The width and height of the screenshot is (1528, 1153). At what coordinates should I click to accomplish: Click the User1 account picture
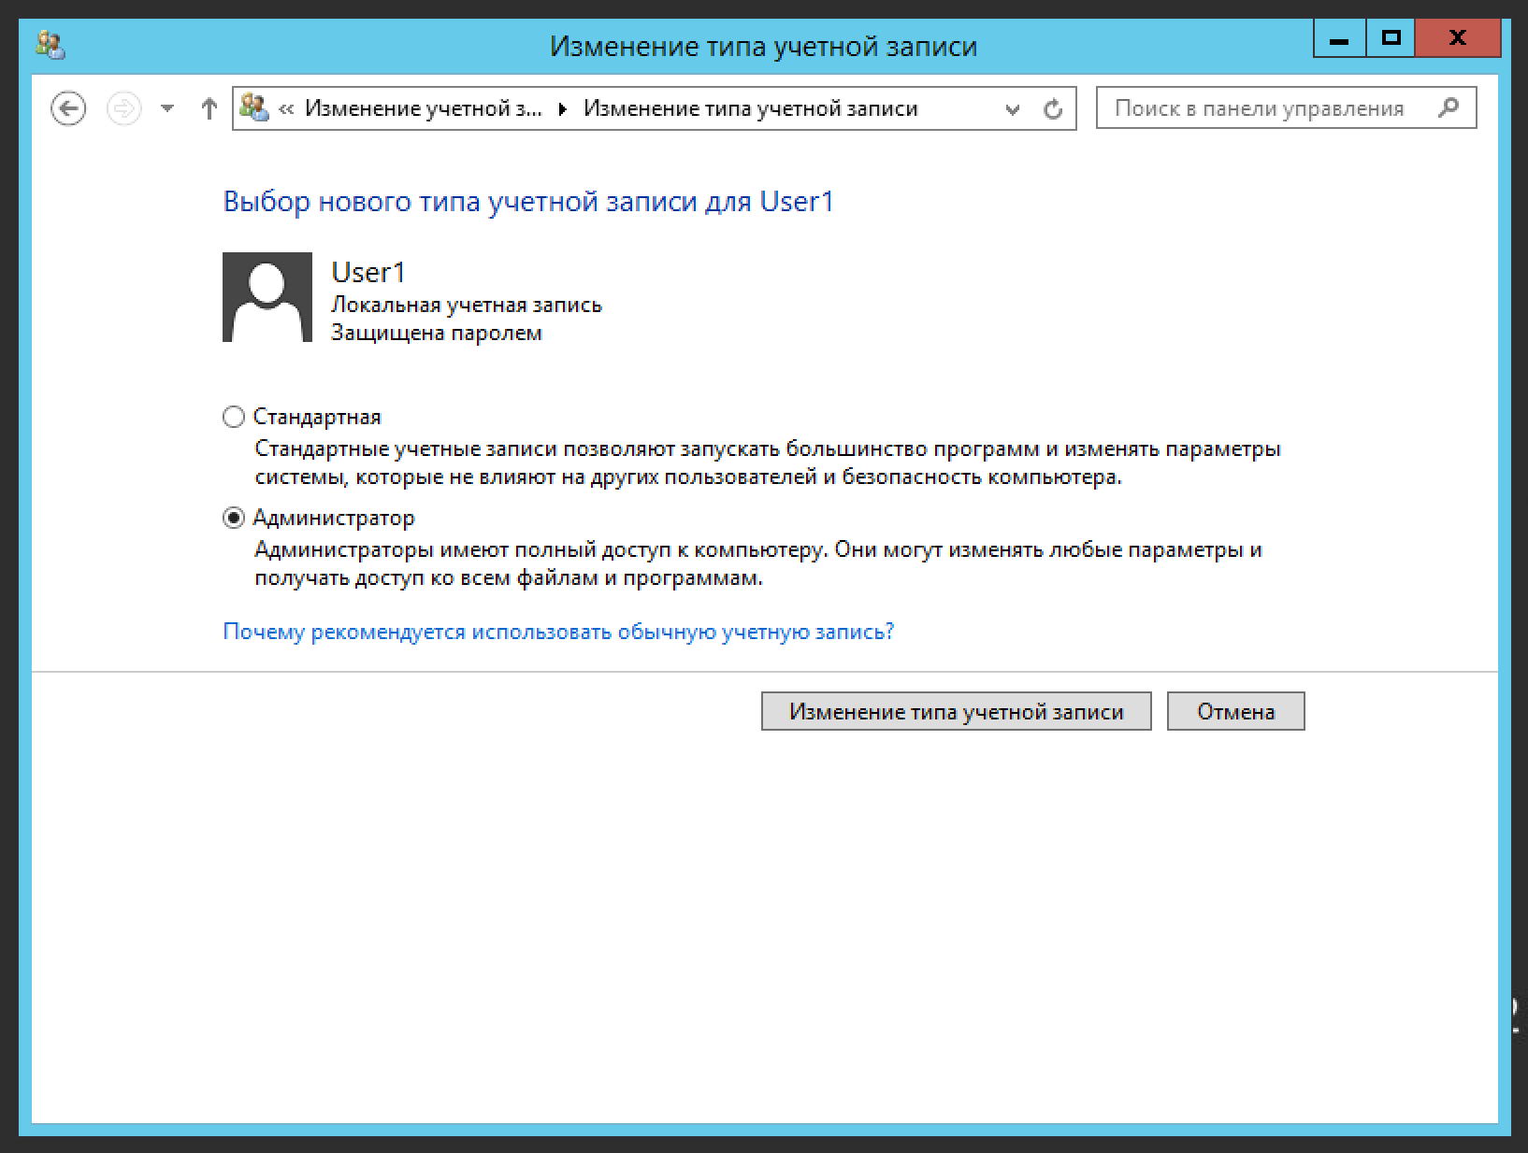[x=267, y=297]
